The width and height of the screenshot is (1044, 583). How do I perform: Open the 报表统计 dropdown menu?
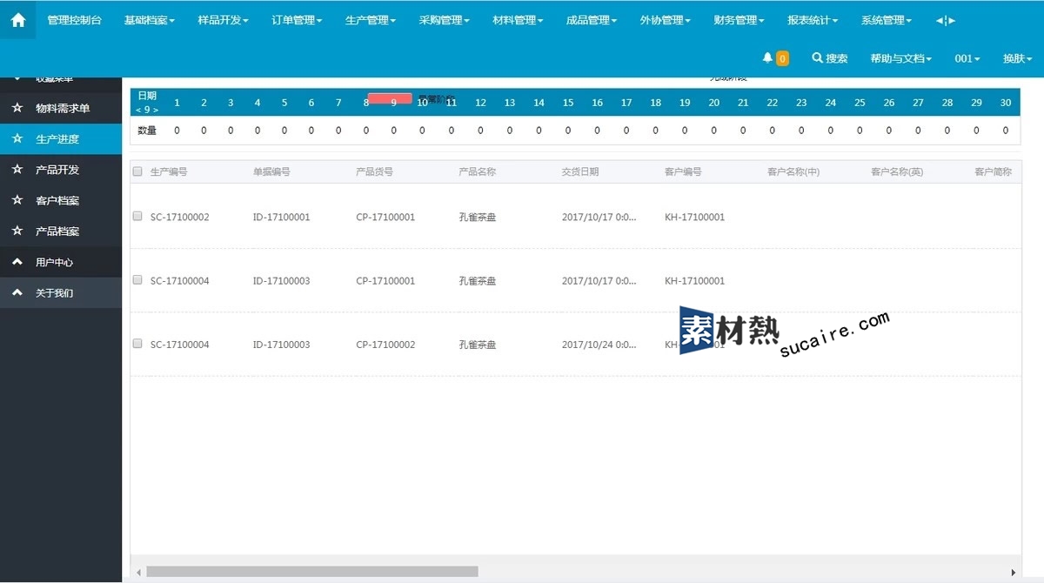(813, 20)
